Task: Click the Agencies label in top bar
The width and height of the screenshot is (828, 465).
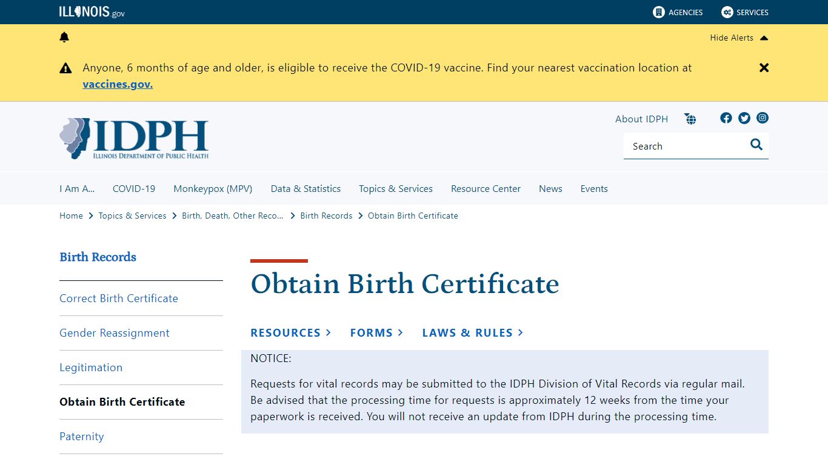Action: [x=686, y=12]
